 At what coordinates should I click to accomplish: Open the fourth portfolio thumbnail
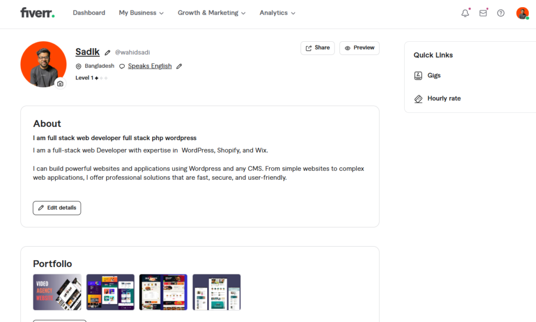coord(216,292)
